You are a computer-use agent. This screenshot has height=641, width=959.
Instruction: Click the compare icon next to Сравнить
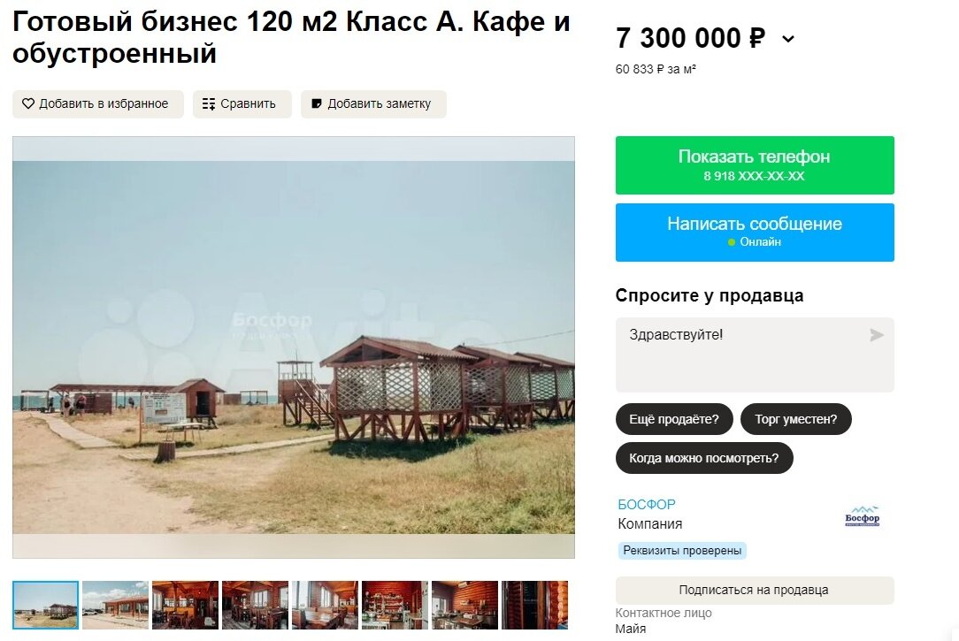point(209,103)
